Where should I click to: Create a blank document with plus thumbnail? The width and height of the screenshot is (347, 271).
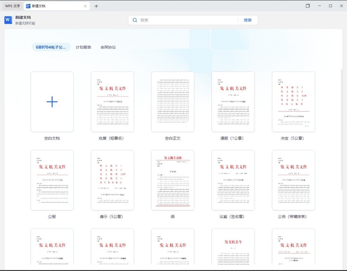tap(52, 102)
